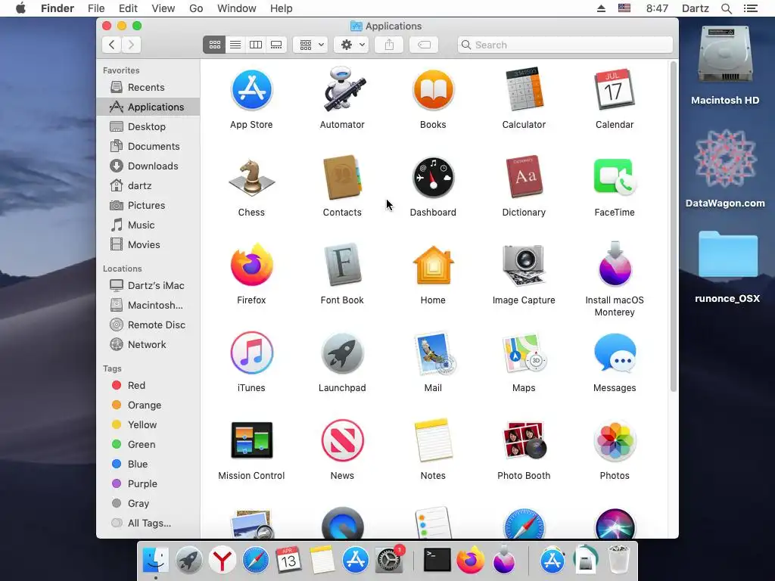Select Install macOS Monterey in the Applications window
This screenshot has width=775, height=581.
point(615,264)
